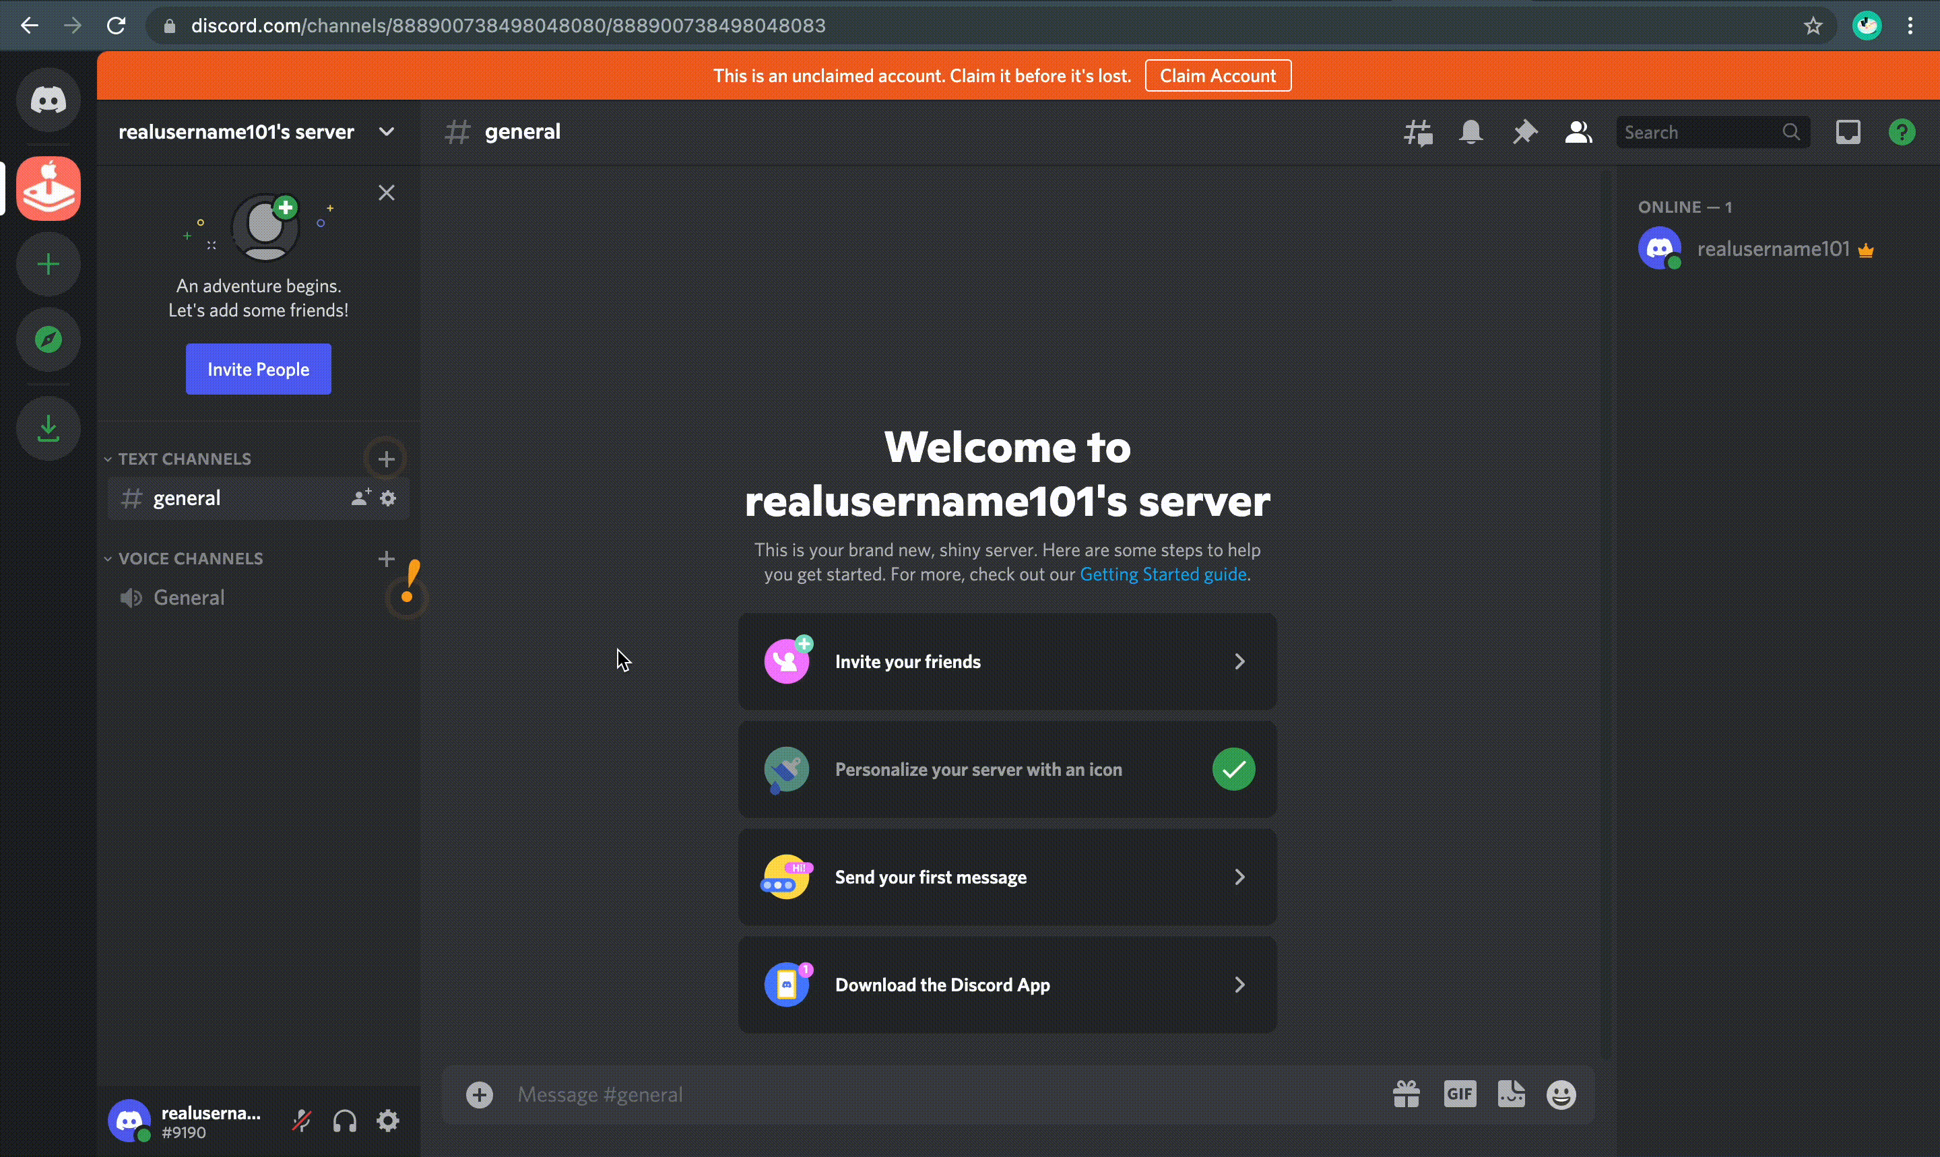Screen dimensions: 1940x1157
Task: Open realusername101 in the member list
Action: point(1774,249)
